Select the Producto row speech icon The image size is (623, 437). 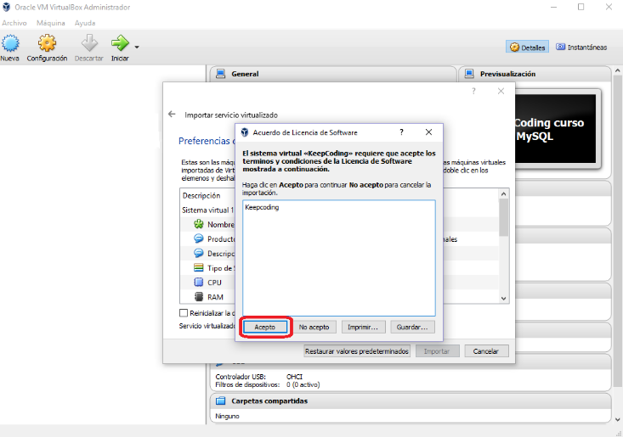click(x=199, y=238)
